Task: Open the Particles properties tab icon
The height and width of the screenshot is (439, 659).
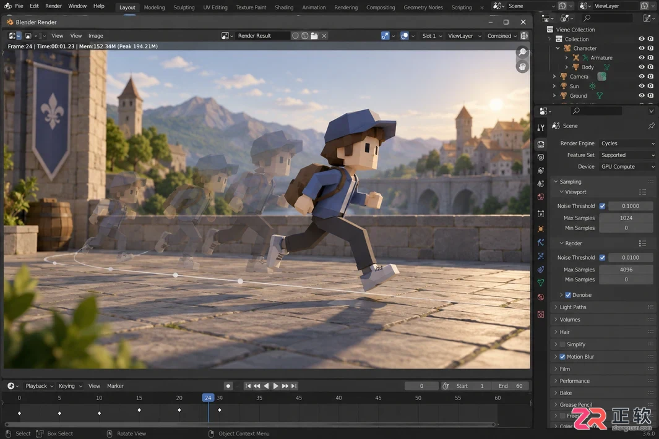Action: click(x=541, y=256)
